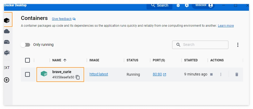Select the brave_curie row checkbox
The image size is (253, 109).
click(27, 74)
